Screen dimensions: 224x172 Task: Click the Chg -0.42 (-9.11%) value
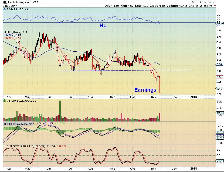click(x=201, y=6)
